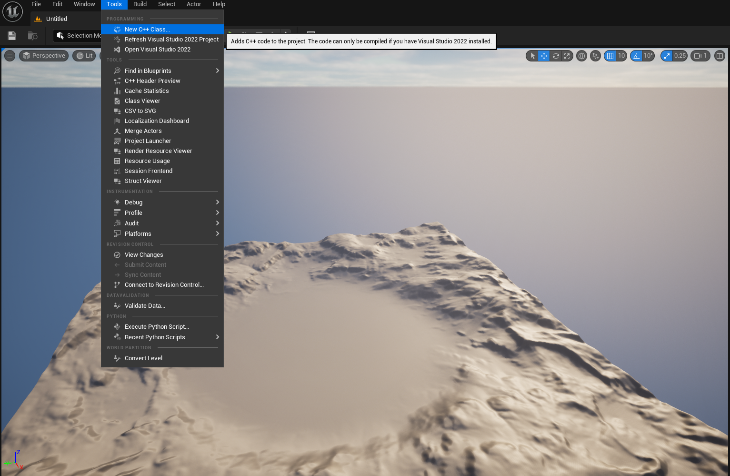The image size is (730, 476).
Task: Open scale snap value 0.25 dropdown
Action: click(x=680, y=56)
